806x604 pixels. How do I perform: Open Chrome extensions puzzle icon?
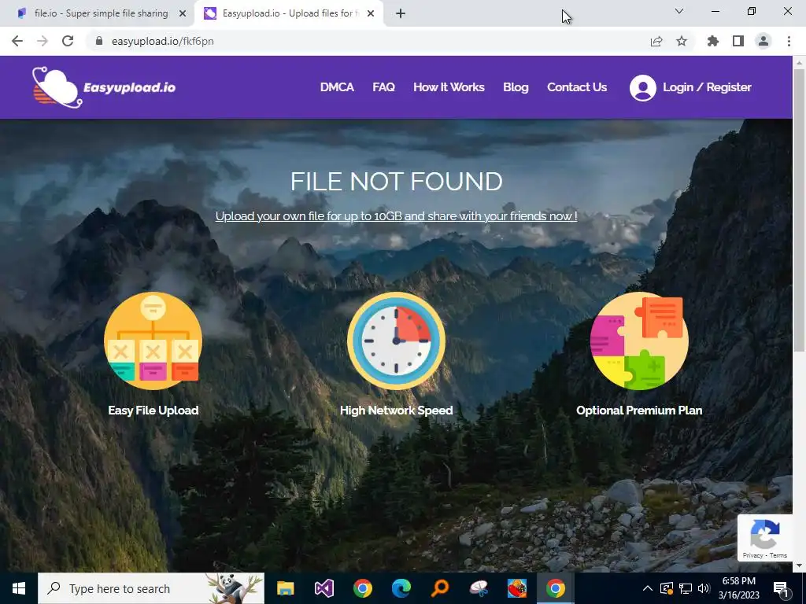click(713, 41)
